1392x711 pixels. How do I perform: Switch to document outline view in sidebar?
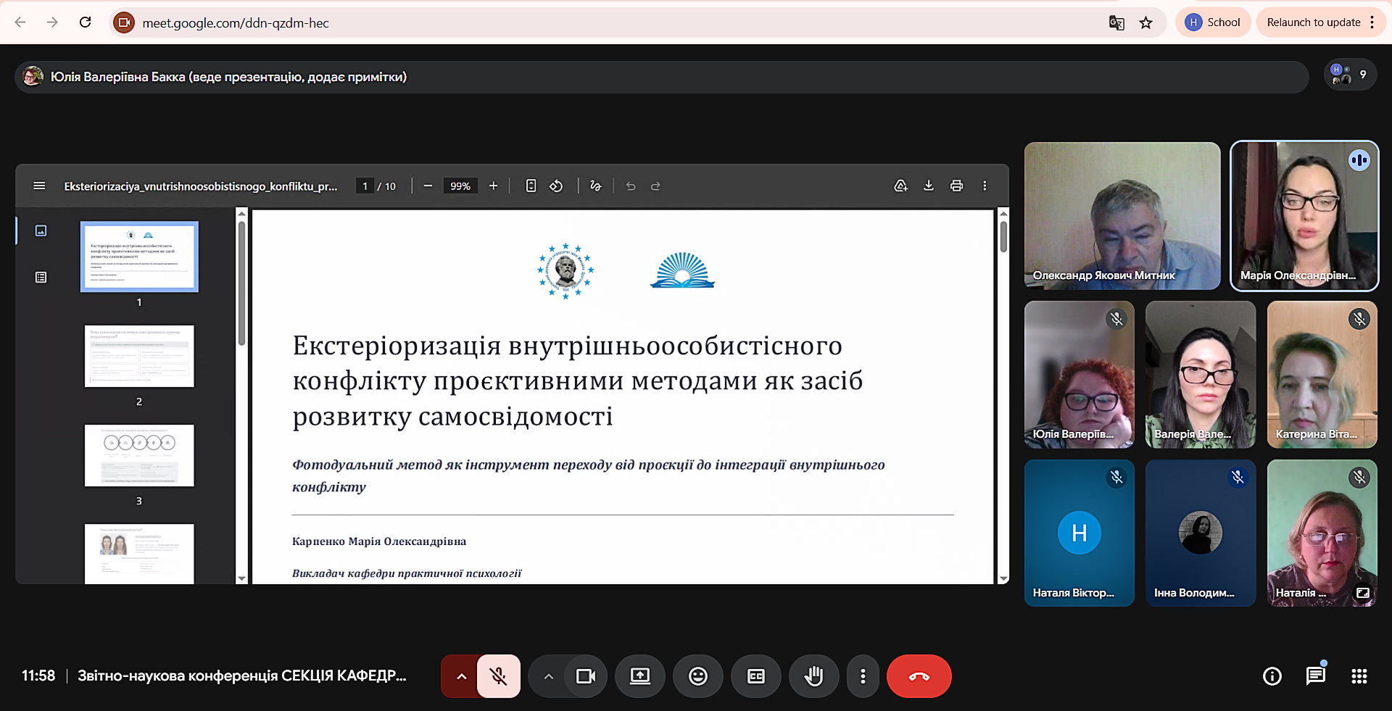pos(41,278)
